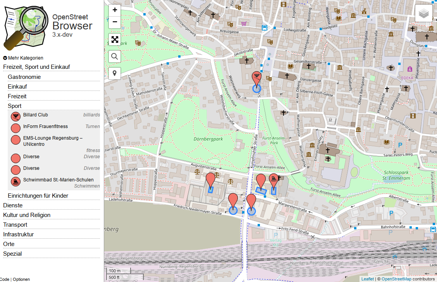The image size is (437, 282).
Task: Open the map search tool
Action: pos(115,56)
